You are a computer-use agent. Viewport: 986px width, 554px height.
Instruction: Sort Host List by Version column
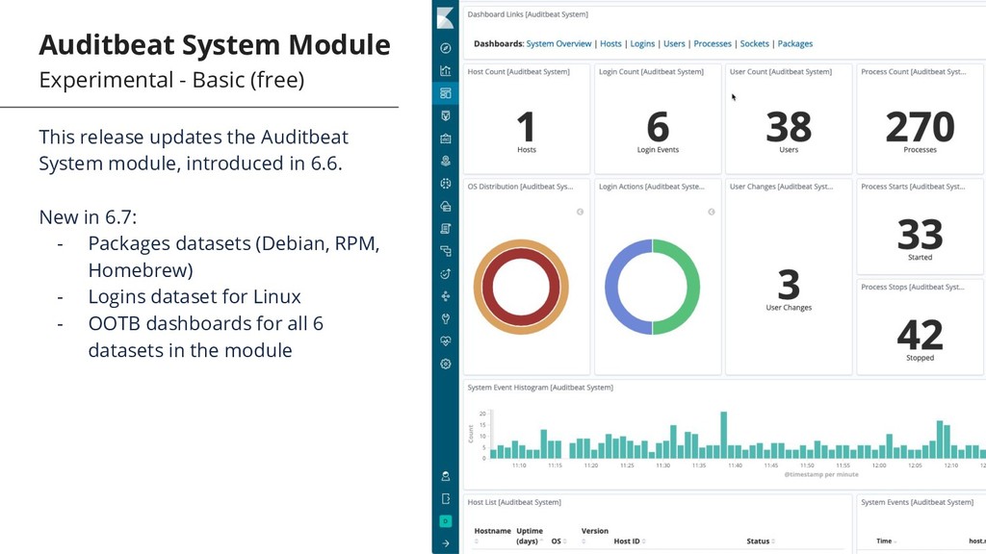[x=594, y=531]
